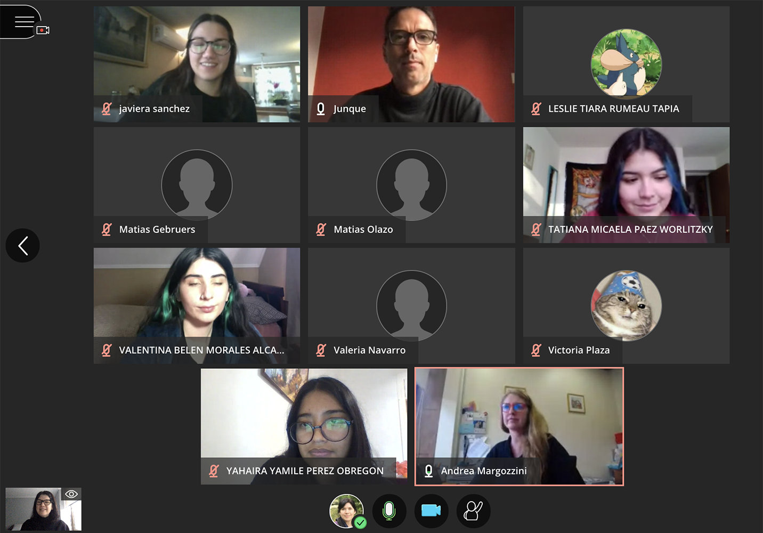Click my self-view video thumbnail
Screen dimensions: 763x533
[44, 509]
